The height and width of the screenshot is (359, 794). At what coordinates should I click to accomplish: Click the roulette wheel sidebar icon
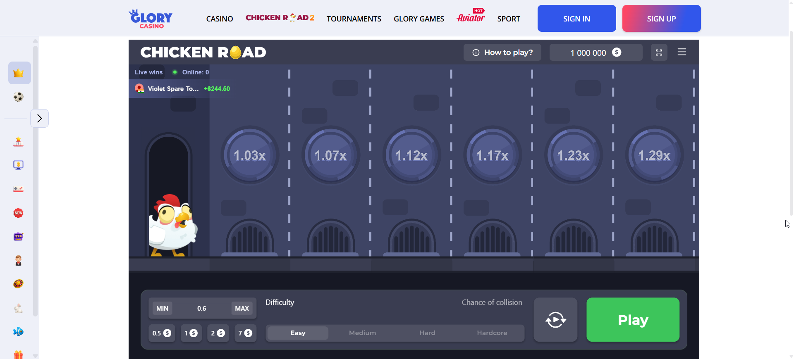pos(19,284)
